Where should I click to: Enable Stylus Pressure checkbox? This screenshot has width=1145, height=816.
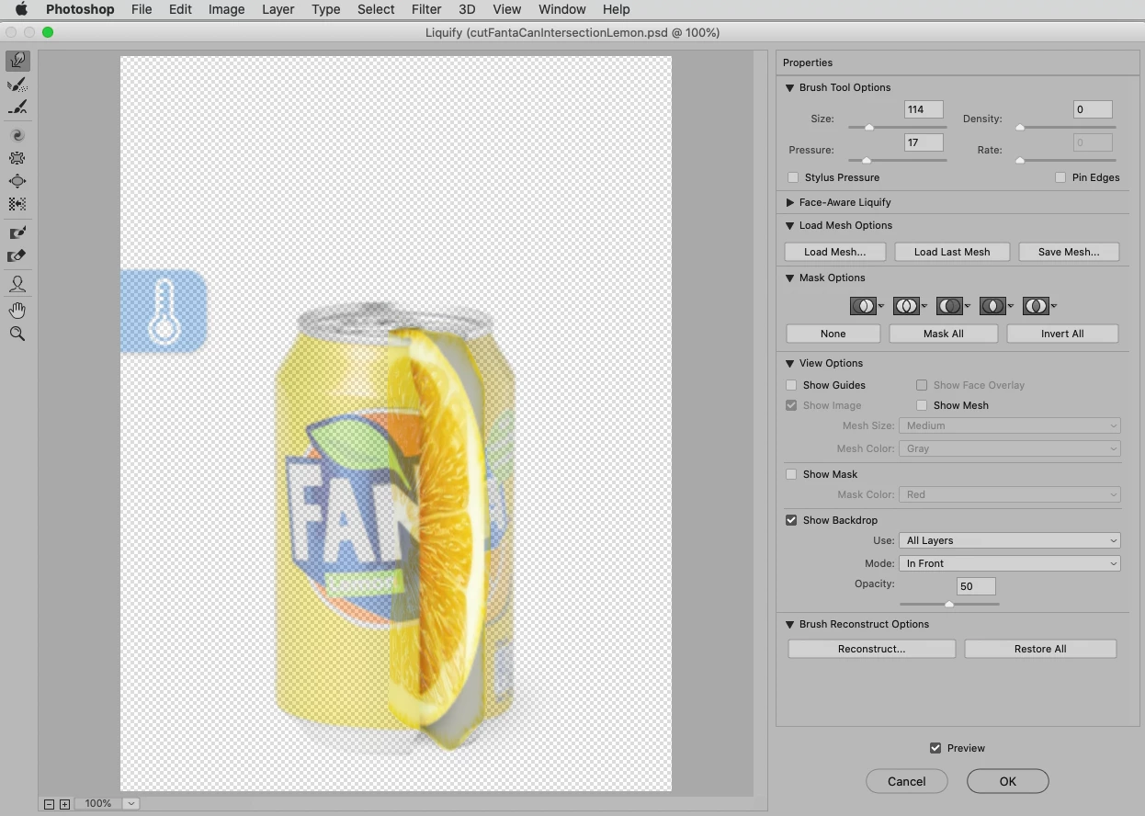click(x=794, y=177)
